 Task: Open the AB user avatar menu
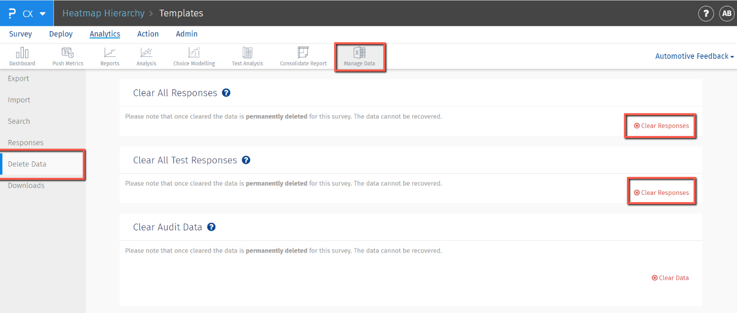[727, 14]
